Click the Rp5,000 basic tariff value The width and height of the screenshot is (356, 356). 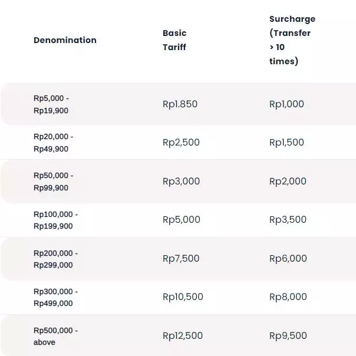(181, 220)
